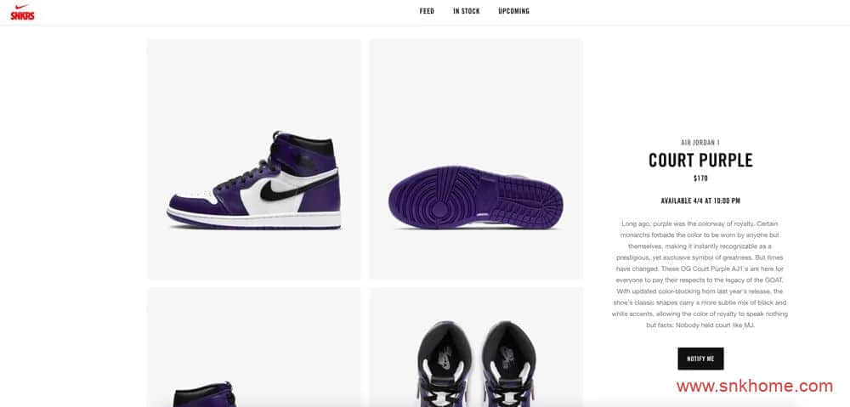Visit the www.snkhome.com watermark link
Screen dimensions: 850x407
(x=755, y=387)
